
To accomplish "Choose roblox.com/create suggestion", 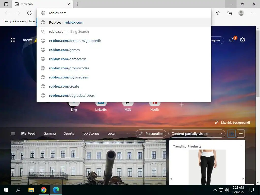I will (124, 86).
